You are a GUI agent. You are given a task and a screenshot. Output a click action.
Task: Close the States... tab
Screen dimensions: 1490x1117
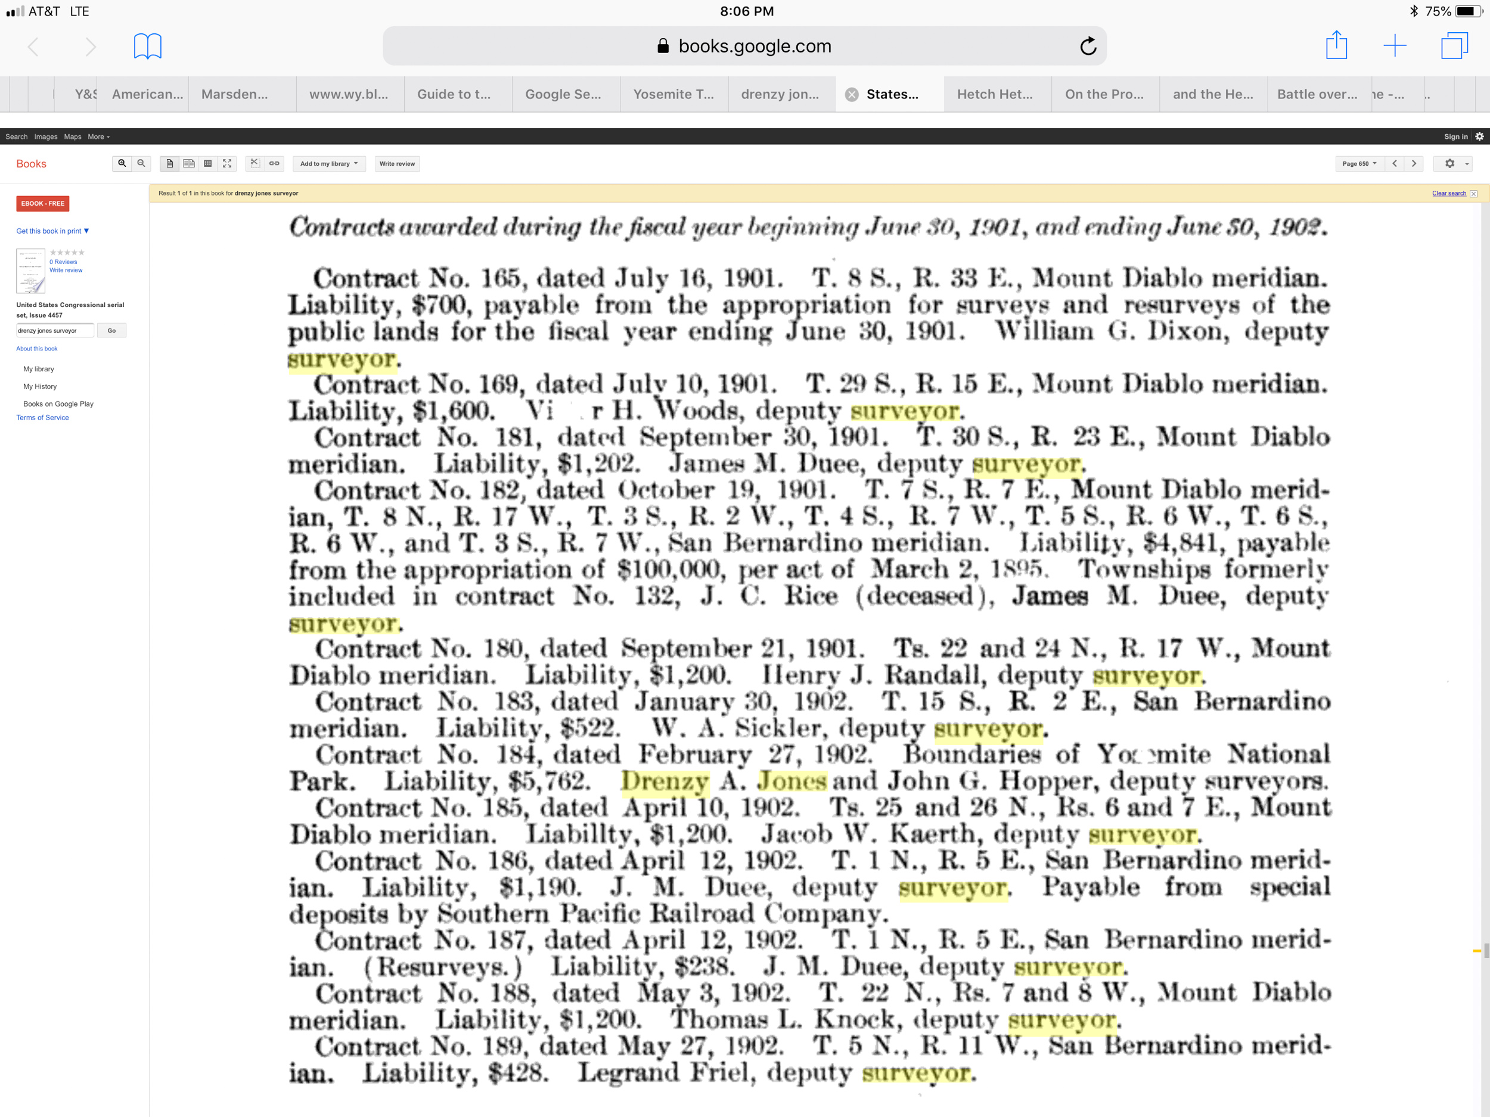(x=852, y=94)
